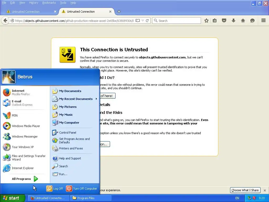Screen dimensions: 269x202
Task: Open My Computer
Action: tap(75, 123)
